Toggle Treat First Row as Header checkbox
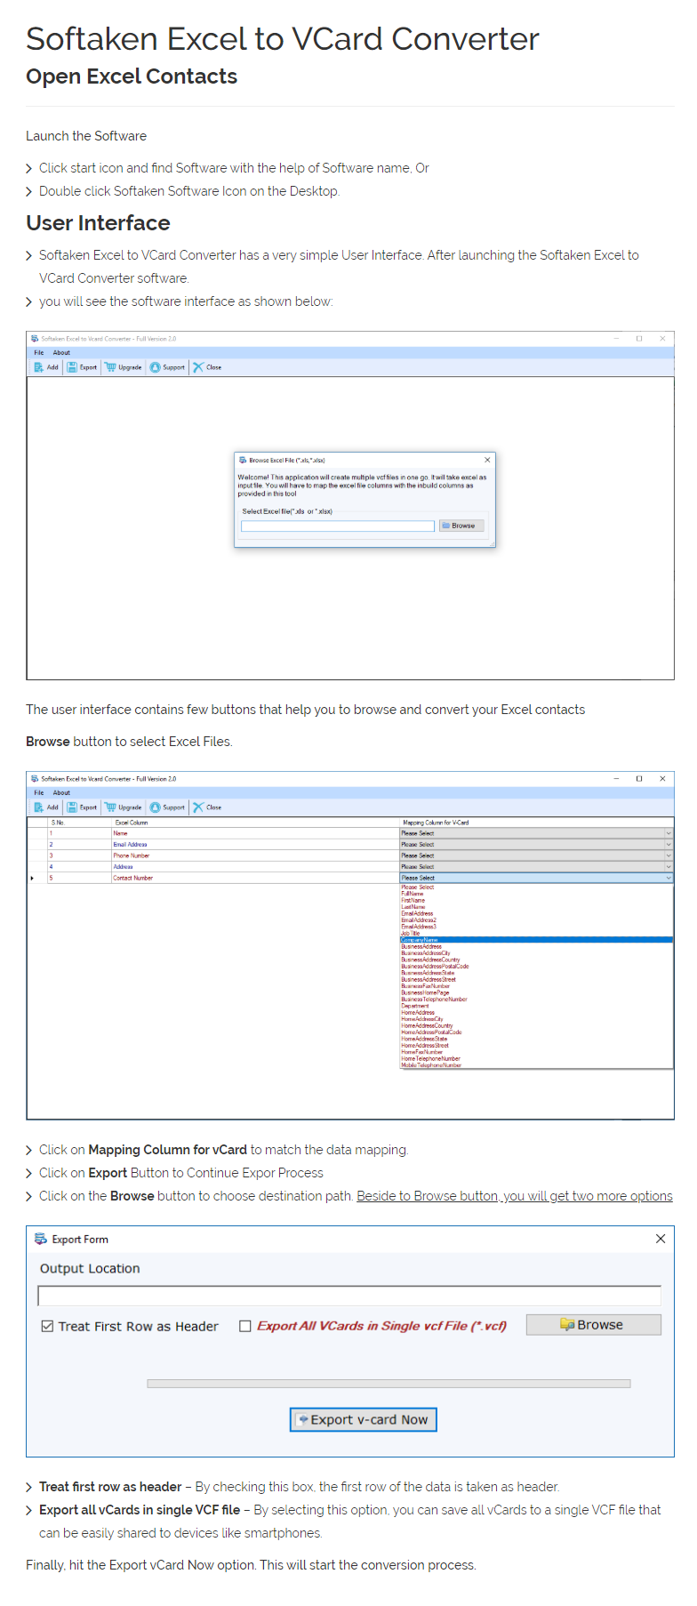The width and height of the screenshot is (697, 1606). click(x=47, y=1326)
